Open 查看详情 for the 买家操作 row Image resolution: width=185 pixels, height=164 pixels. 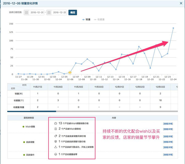point(168,154)
